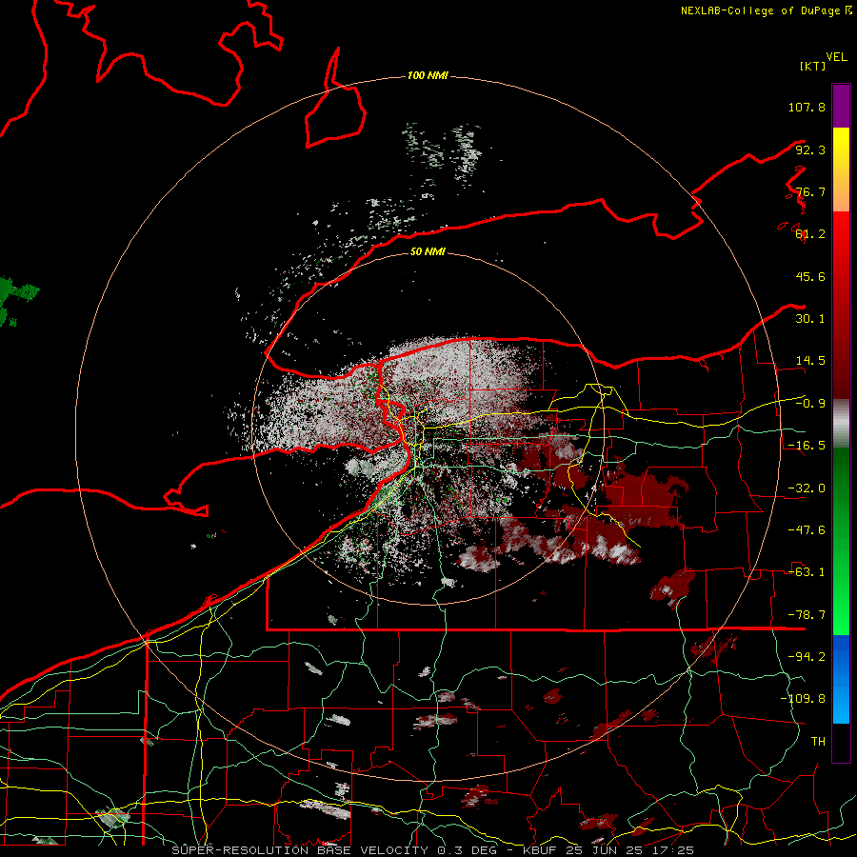Screen dimensions: 857x857
Task: Pick the yellow-orange segment of the velocity scale
Action: point(841,169)
